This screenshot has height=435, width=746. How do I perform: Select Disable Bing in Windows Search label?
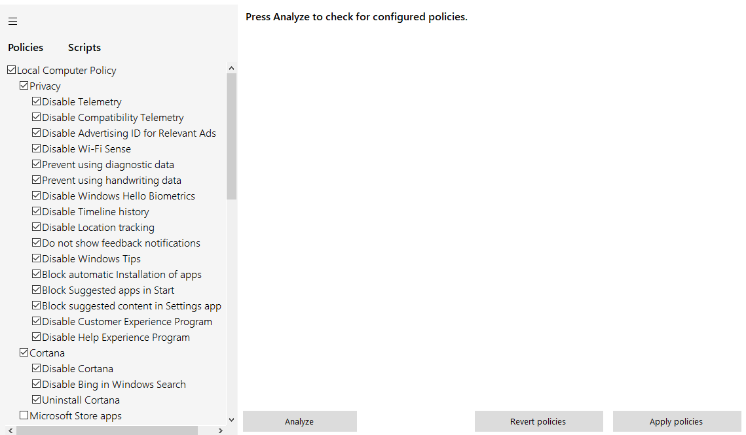(x=114, y=384)
